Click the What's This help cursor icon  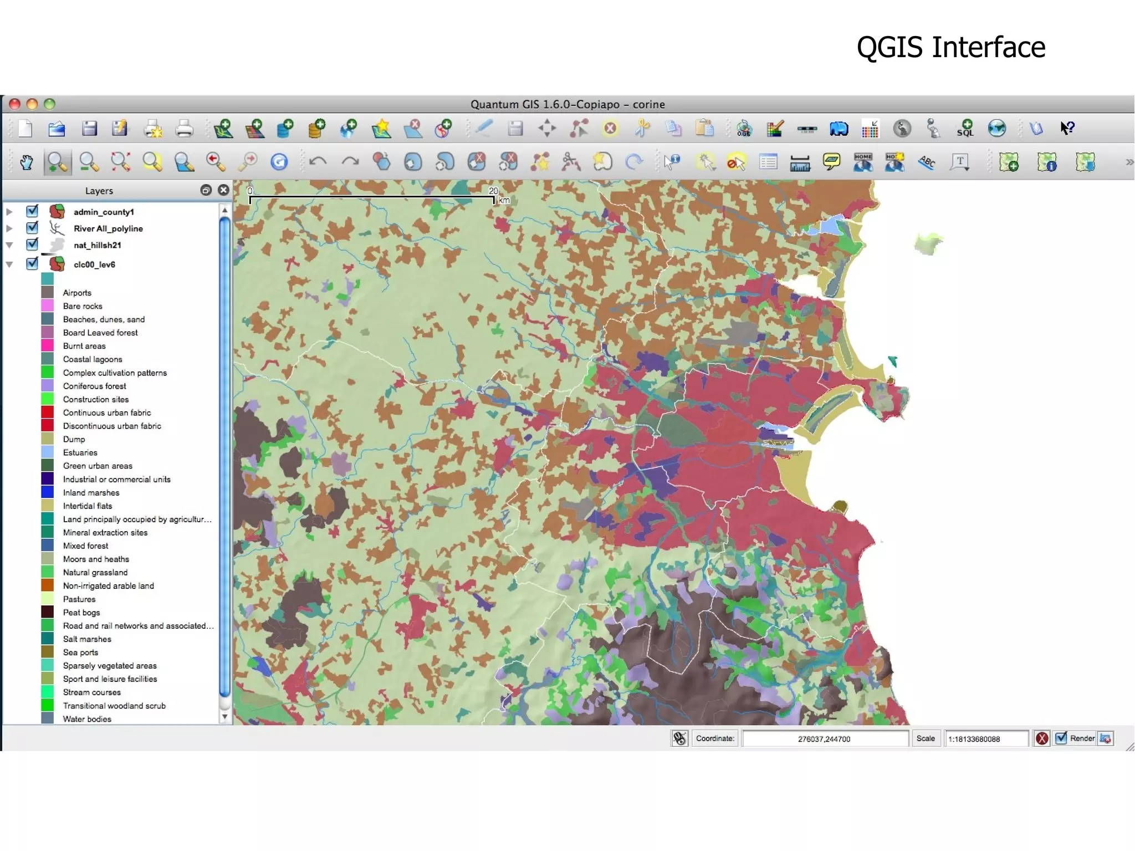click(x=1067, y=129)
